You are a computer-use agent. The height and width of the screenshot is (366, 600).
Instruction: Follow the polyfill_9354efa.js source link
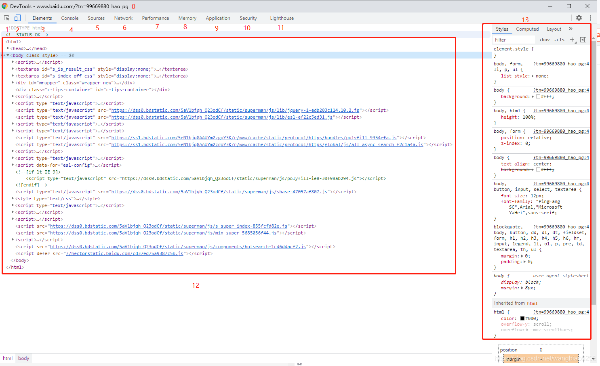(x=254, y=138)
